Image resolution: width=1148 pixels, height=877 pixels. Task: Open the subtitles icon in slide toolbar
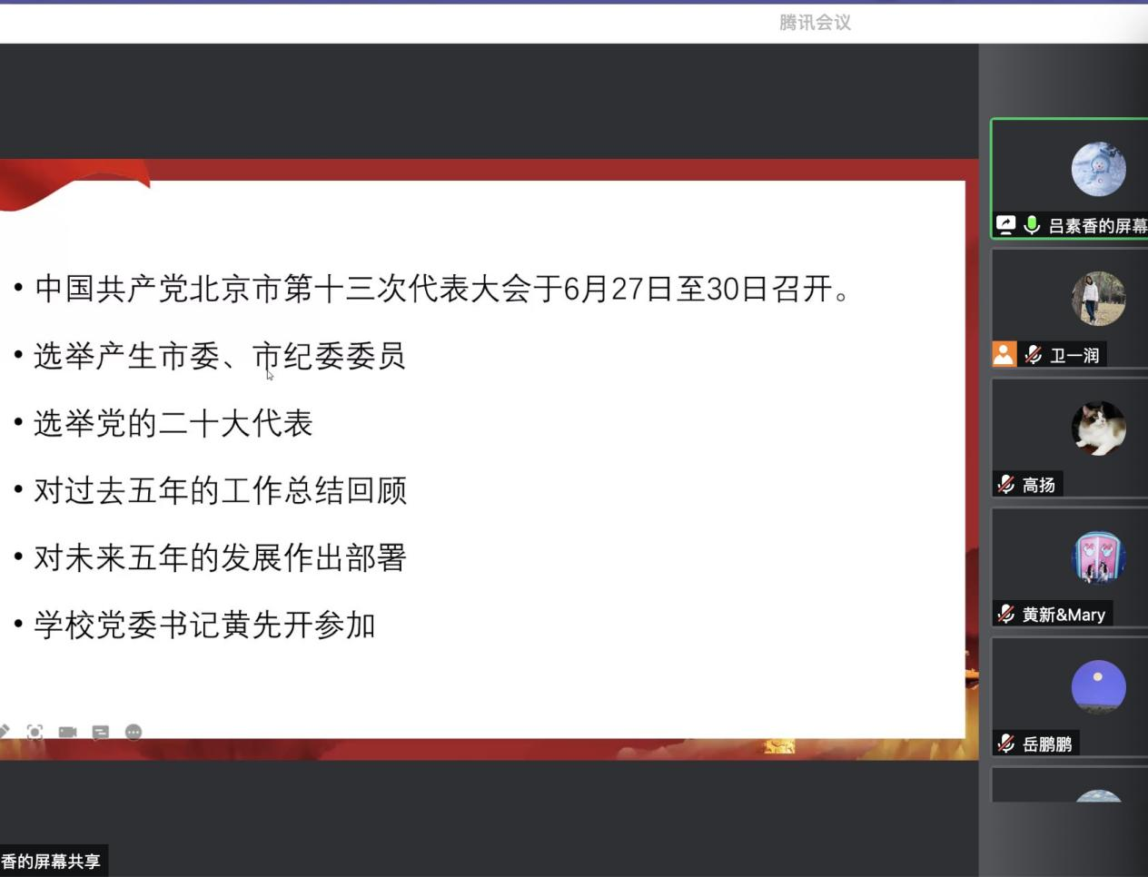pos(101,732)
